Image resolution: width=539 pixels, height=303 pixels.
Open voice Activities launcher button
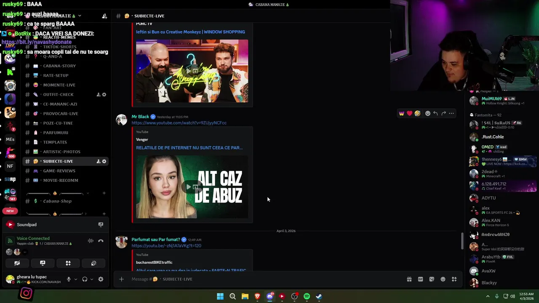pyautogui.click(x=68, y=263)
